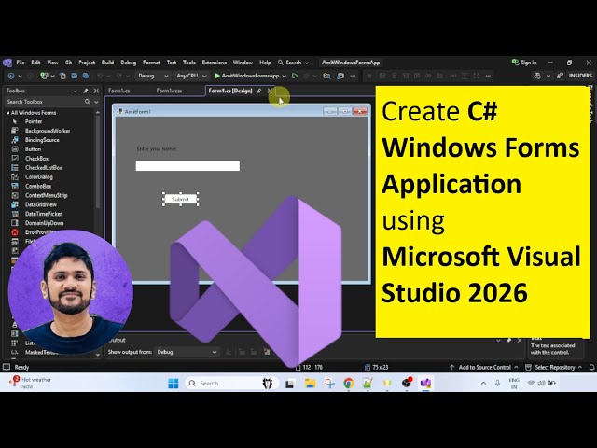Select DataGridView in the Toolbox
Viewport: 597px width, 448px height.
(x=41, y=204)
